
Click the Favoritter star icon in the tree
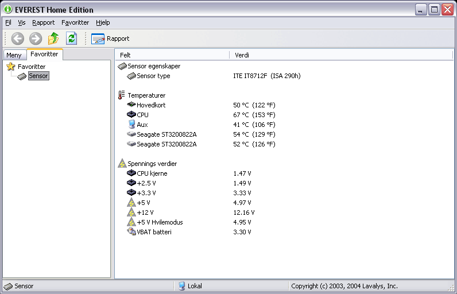[x=11, y=67]
